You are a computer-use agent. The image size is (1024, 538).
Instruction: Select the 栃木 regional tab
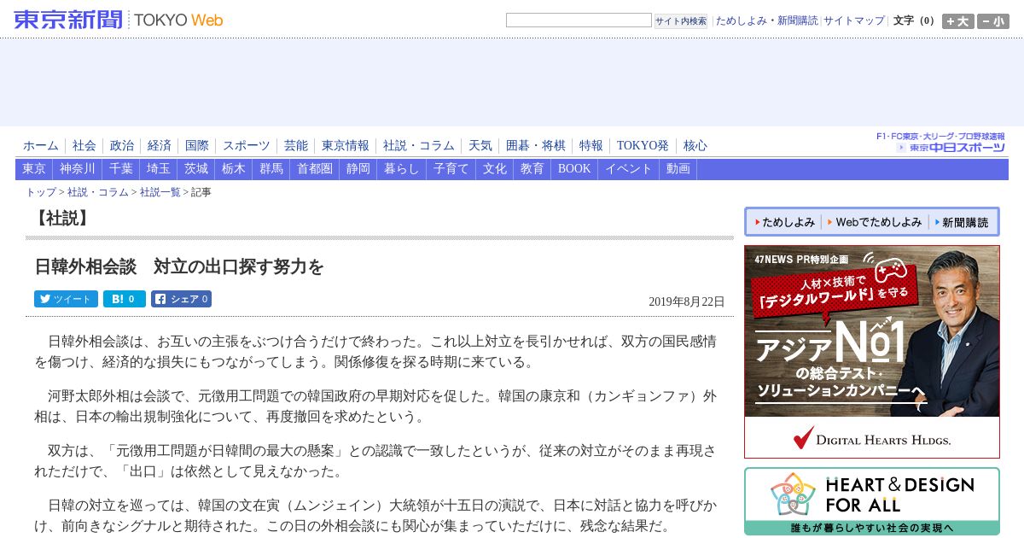[234, 169]
